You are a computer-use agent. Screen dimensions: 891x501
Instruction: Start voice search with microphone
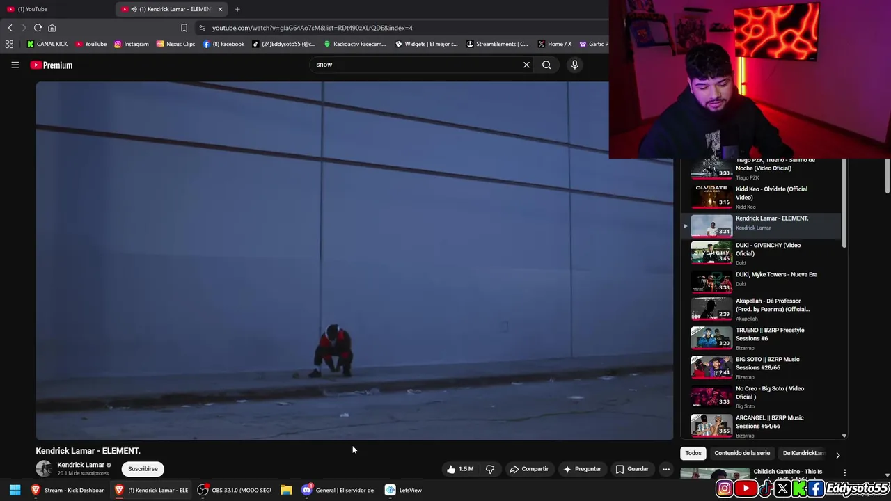pos(574,65)
